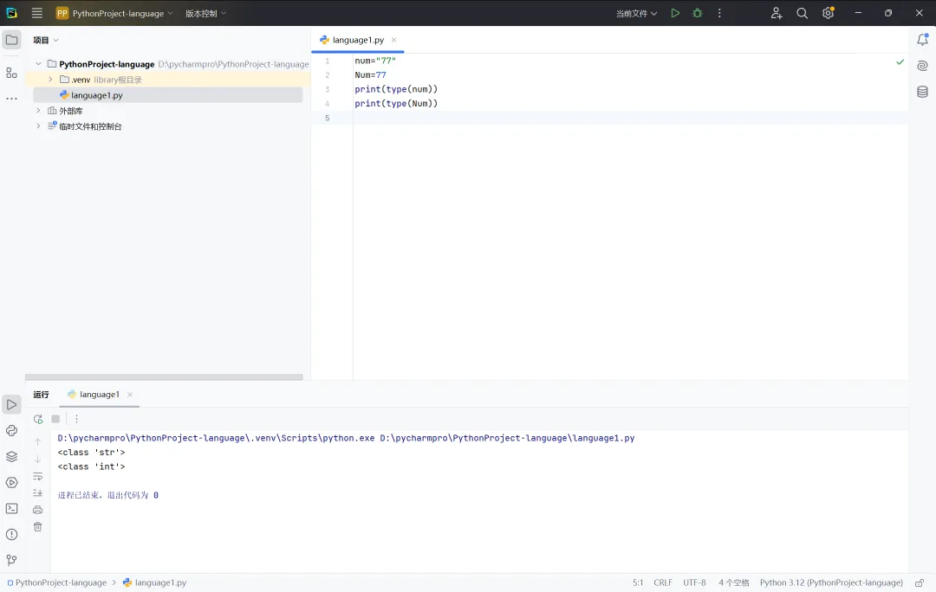Jump down the stack trace arrow
The image size is (936, 592).
pyautogui.click(x=37, y=459)
